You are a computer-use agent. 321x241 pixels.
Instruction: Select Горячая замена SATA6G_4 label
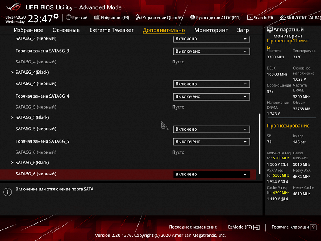[x=42, y=96]
